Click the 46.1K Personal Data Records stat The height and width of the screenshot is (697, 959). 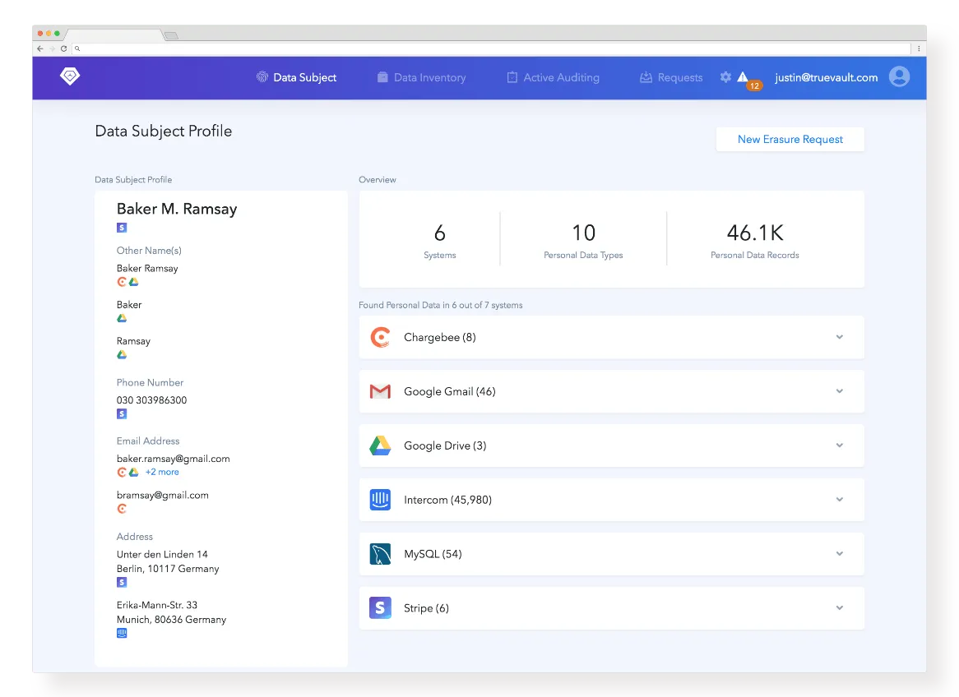click(x=755, y=240)
